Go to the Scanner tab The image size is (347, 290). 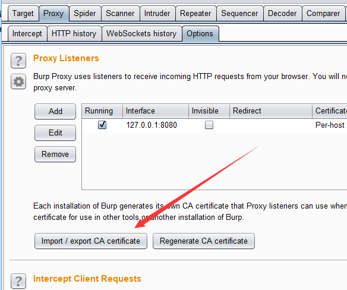(x=120, y=14)
